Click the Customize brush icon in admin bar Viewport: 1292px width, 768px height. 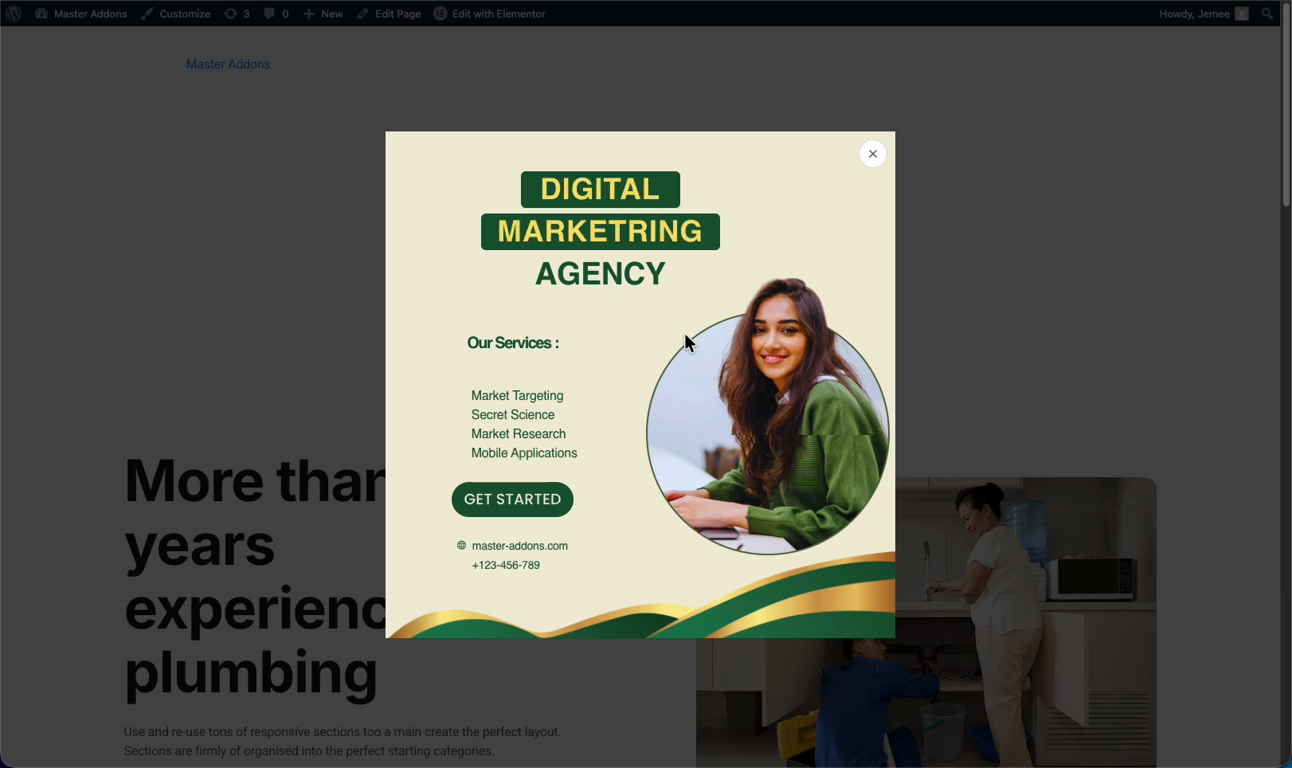[147, 14]
